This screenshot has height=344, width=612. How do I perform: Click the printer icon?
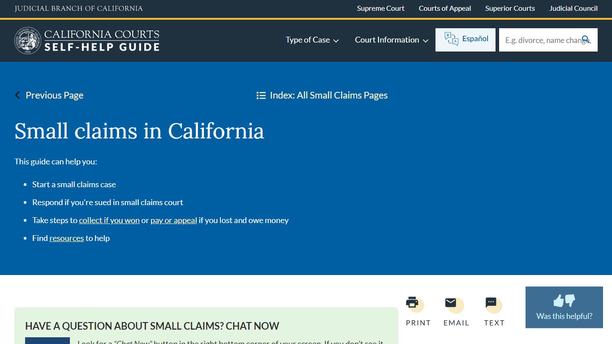coord(412,303)
